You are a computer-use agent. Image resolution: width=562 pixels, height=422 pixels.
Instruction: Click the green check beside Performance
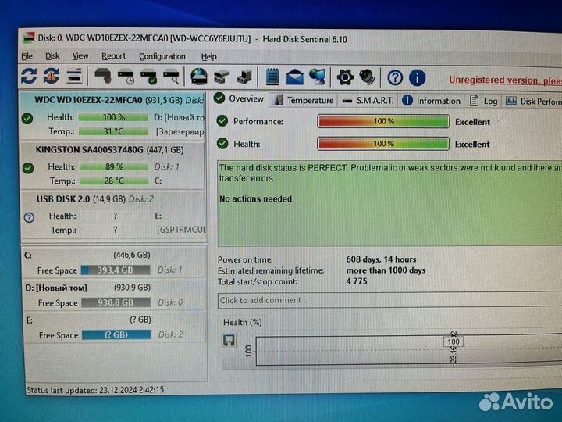click(222, 121)
